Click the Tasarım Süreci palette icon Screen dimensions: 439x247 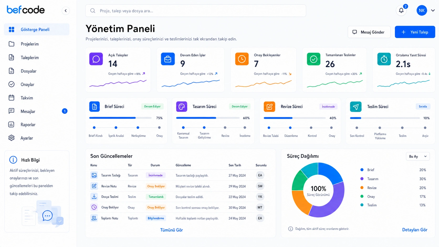[182, 107]
